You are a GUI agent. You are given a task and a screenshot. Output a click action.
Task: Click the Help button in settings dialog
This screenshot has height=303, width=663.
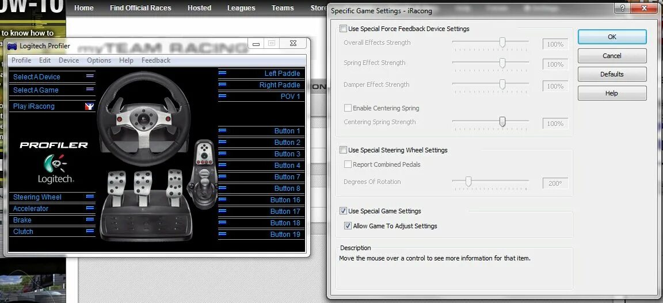(x=612, y=93)
